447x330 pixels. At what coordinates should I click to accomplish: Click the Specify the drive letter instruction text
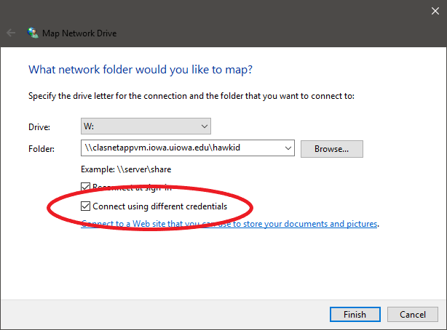[x=191, y=95]
